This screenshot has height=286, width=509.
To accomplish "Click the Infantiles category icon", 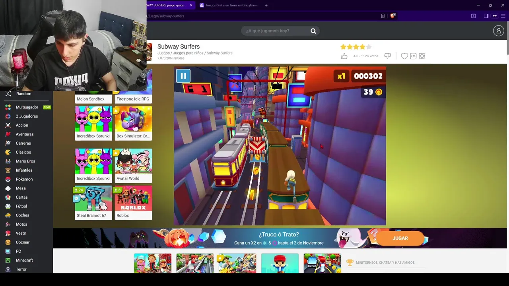I will (x=8, y=170).
